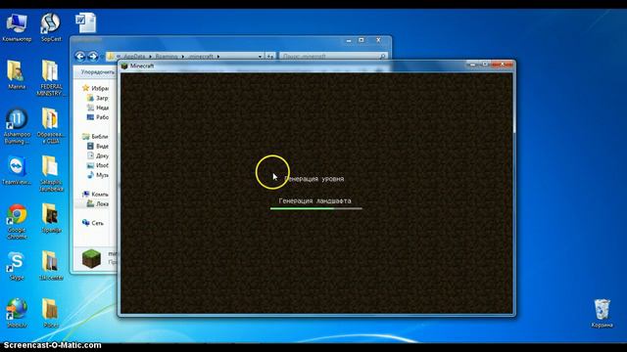Expand the AppData breadcrumb arrow
The image size is (627, 352).
(x=150, y=57)
